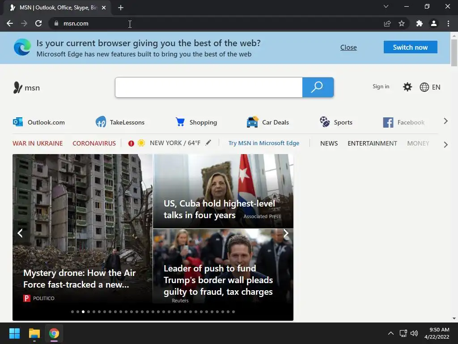Click the page vertical scrollbar thumb
458x344 pixels.
point(454,53)
